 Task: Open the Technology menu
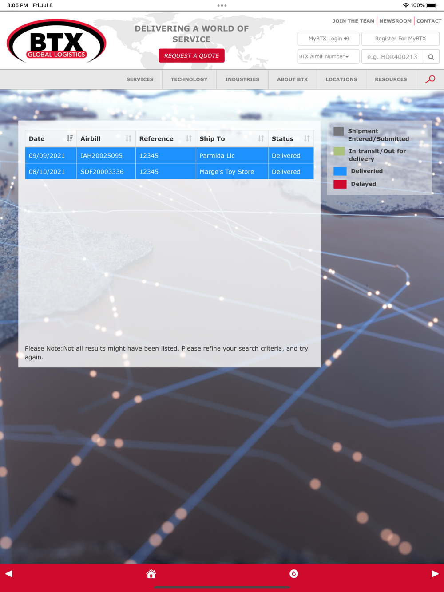point(189,79)
